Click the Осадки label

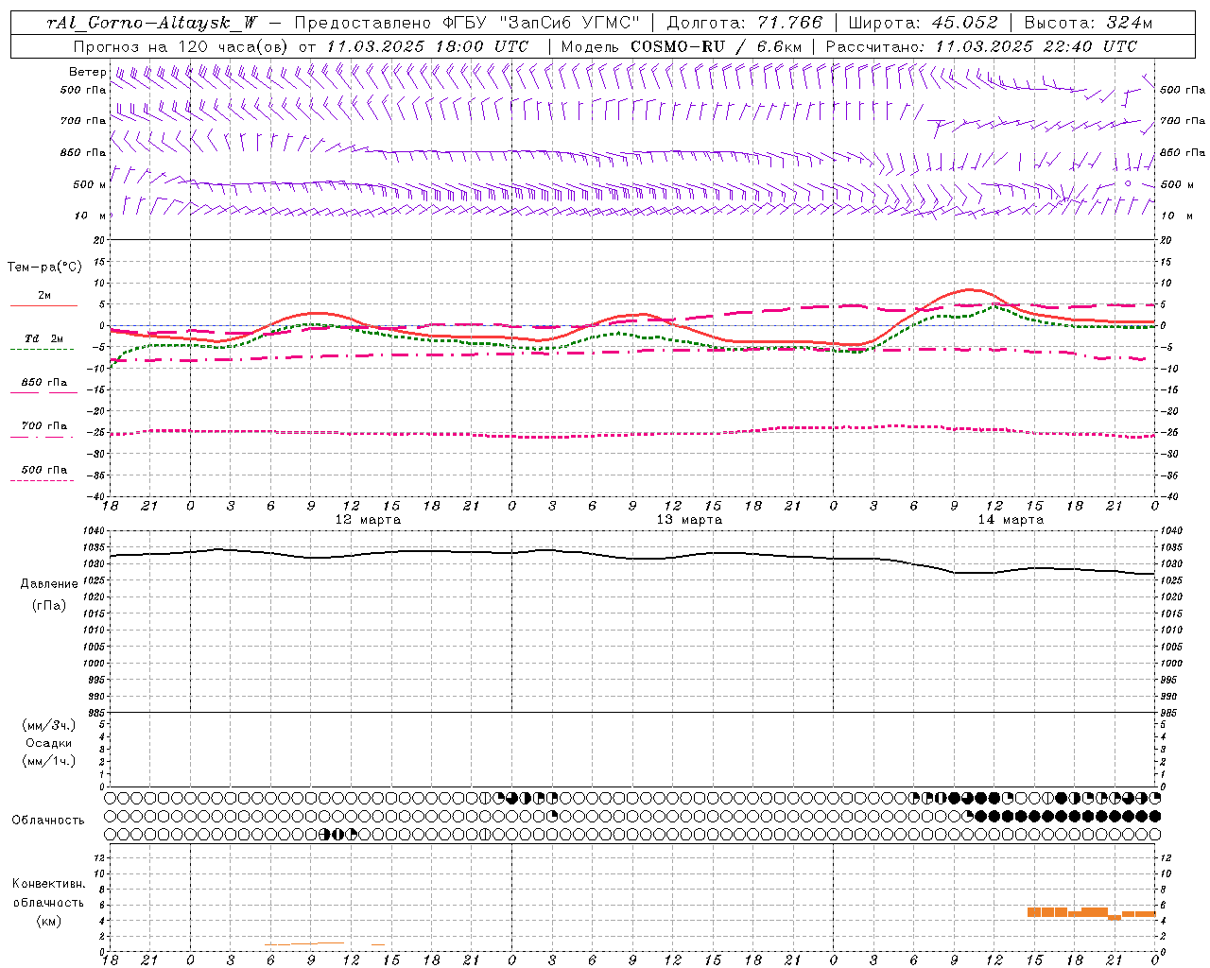(x=49, y=744)
